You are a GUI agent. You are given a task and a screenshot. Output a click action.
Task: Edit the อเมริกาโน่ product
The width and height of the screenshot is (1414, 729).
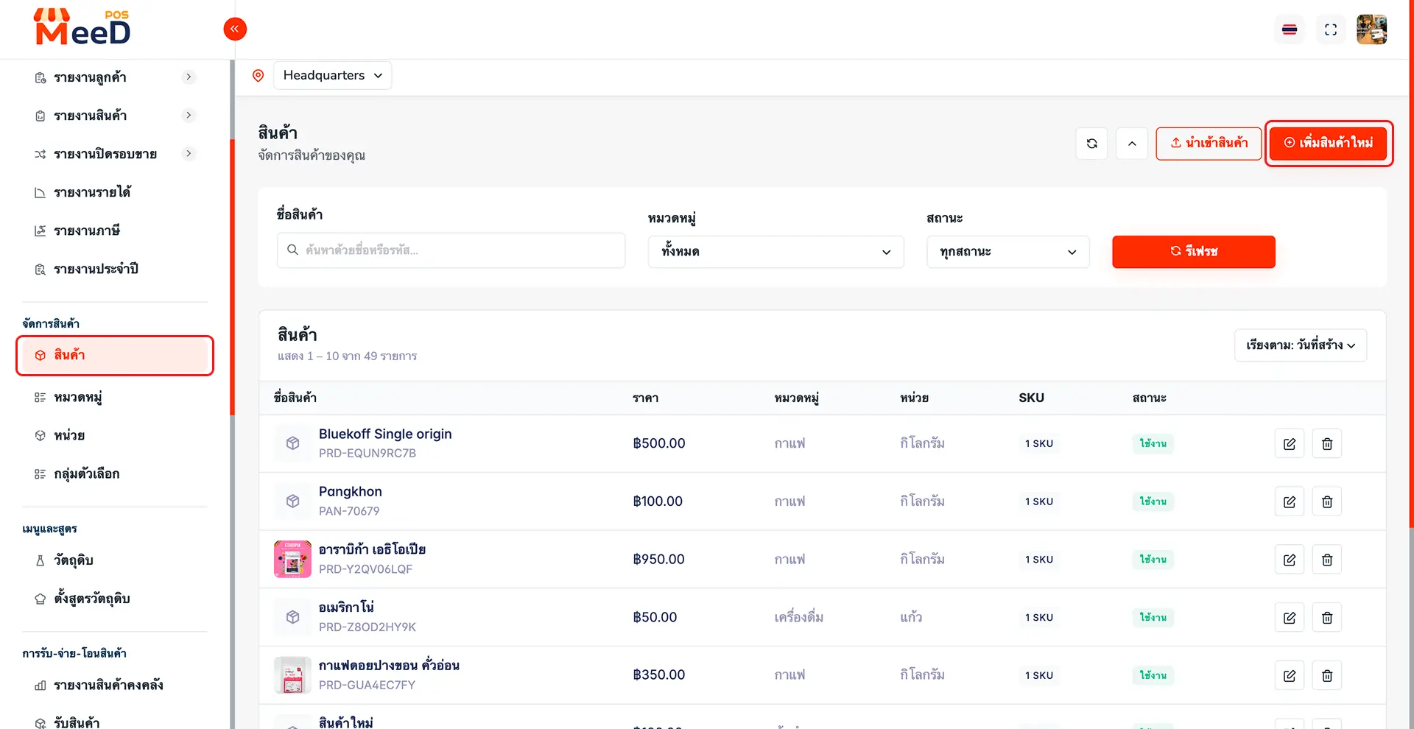pos(1290,618)
